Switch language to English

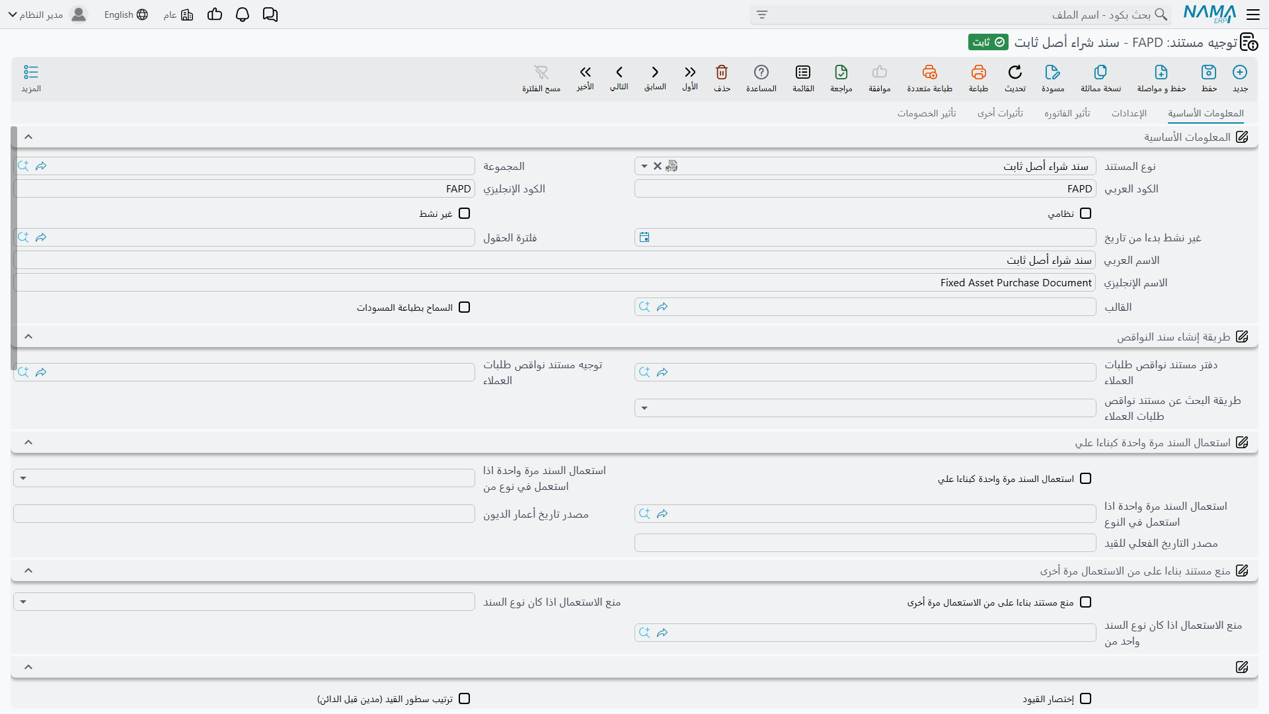click(126, 15)
